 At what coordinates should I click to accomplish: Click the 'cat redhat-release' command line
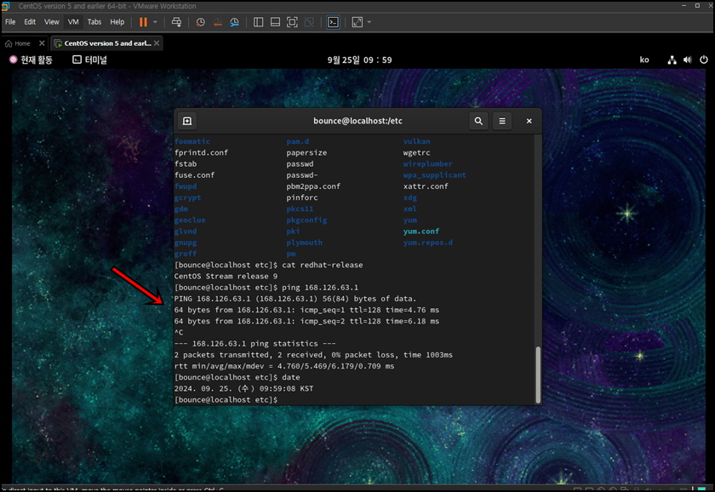(x=269, y=265)
